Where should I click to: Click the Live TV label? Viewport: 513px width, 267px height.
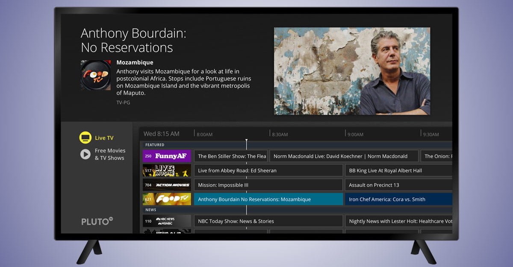pyautogui.click(x=104, y=138)
